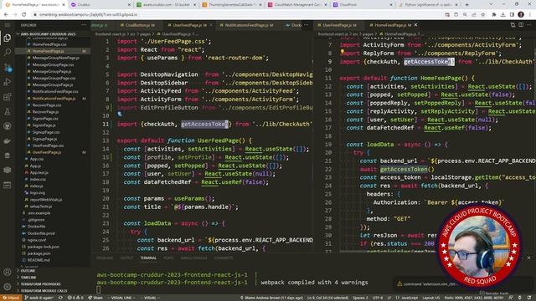Viewport: 536px width, 301px height.
Task: Open the browser downloads icon
Action: (x=502, y=15)
